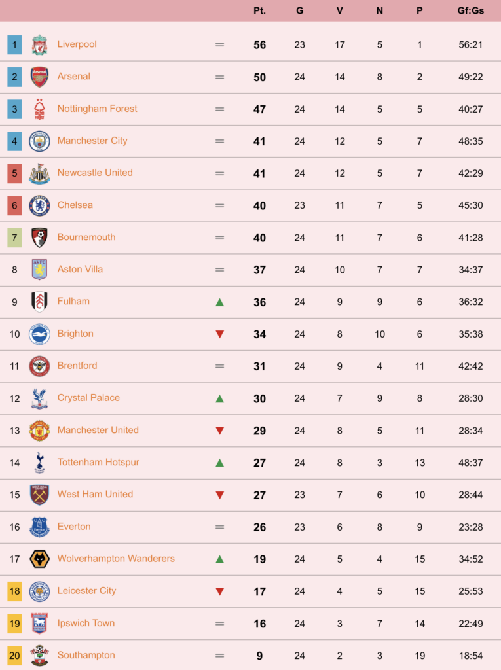Click Leicester City's red down arrow
Image resolution: width=501 pixels, height=670 pixels.
point(220,591)
